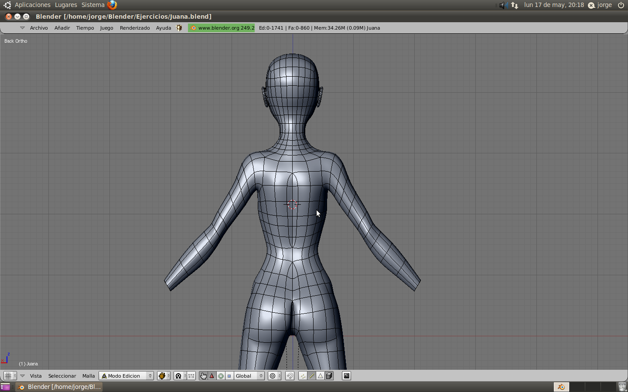Switch to vertex select mode
The height and width of the screenshot is (392, 628).
[x=303, y=376]
